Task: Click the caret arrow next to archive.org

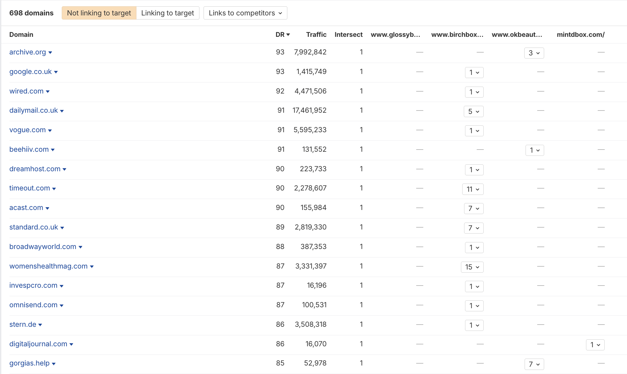Action: (50, 53)
